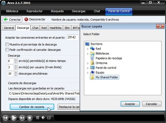
Task: Increase descargas simultáneas value
Action: click(x=16, y=72)
